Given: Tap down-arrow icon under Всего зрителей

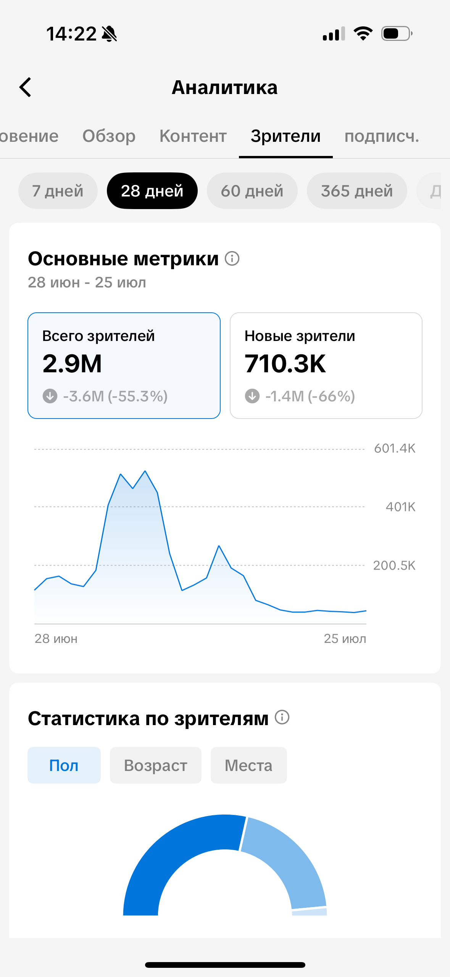Looking at the screenshot, I should pos(50,396).
